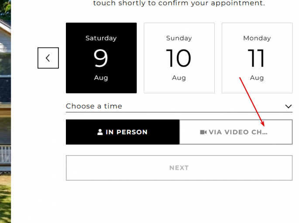
Task: Click the appointment confirmation text
Action: 179,3
